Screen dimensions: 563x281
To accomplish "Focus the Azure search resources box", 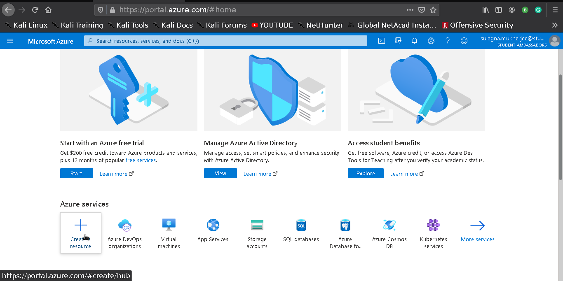I will point(225,41).
